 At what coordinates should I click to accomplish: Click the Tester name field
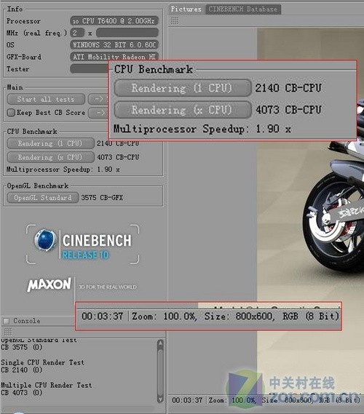point(90,69)
